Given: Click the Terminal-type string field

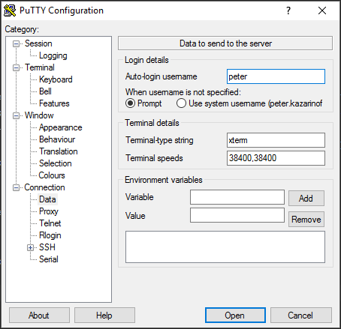Looking at the screenshot, I should [276, 140].
